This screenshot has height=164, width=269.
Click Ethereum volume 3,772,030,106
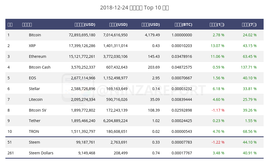(x=115, y=56)
